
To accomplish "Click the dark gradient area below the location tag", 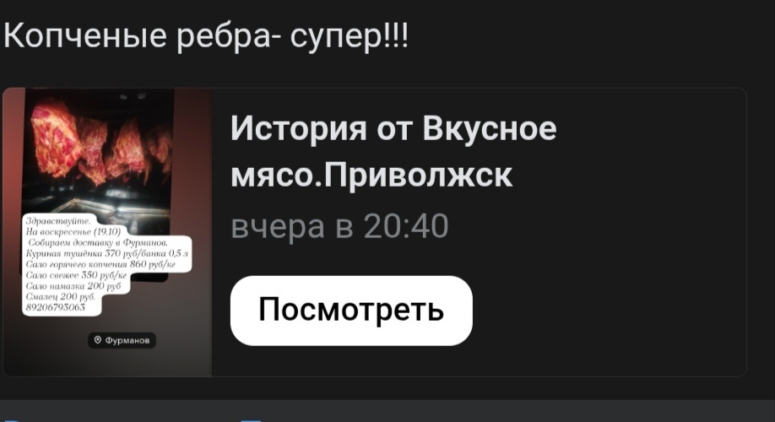I will point(108,363).
